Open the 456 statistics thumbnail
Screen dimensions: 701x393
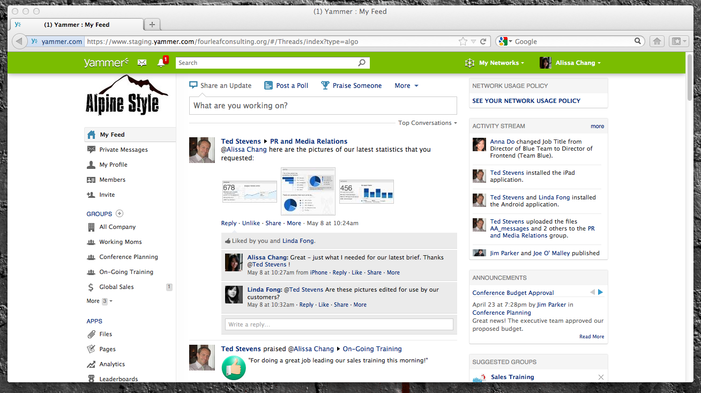tap(367, 191)
